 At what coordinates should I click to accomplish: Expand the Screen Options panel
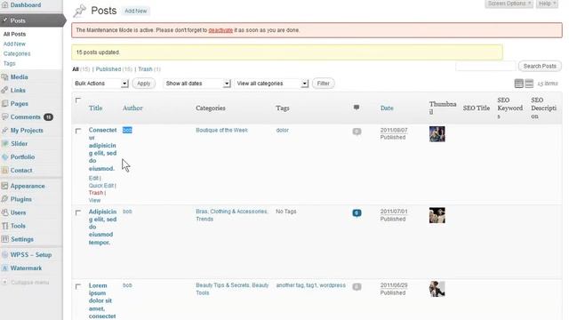(509, 4)
